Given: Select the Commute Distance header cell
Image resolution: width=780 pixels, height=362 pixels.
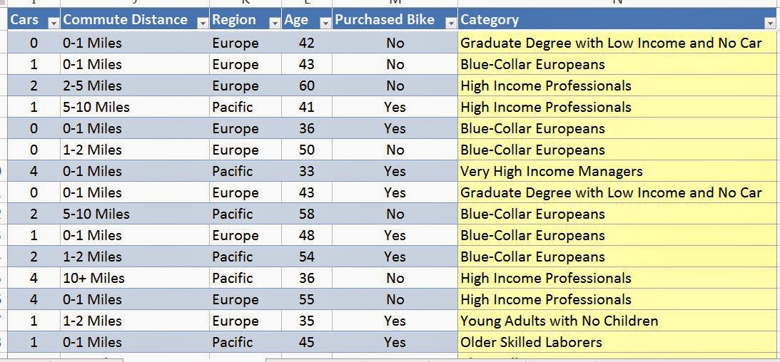Looking at the screenshot, I should [135, 21].
